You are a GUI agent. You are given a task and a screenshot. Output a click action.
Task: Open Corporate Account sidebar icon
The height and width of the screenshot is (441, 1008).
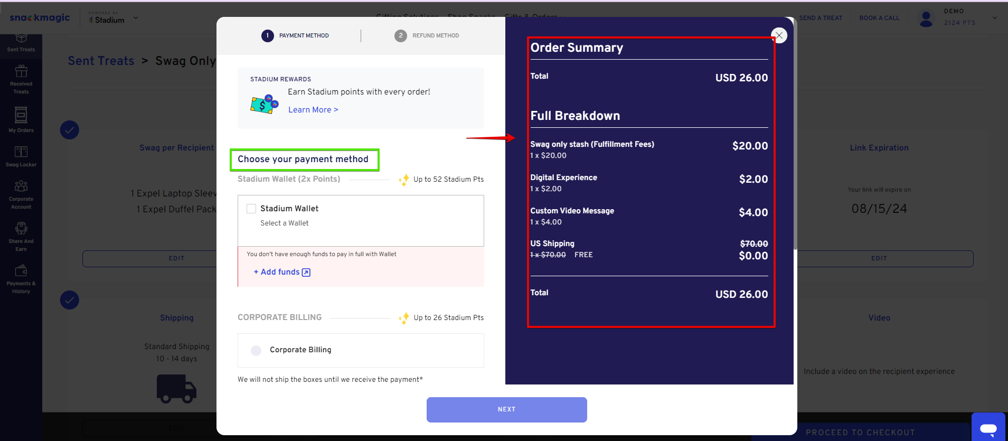(x=21, y=193)
